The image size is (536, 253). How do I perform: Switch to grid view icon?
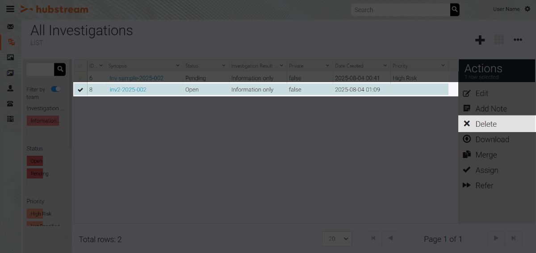pyautogui.click(x=499, y=40)
